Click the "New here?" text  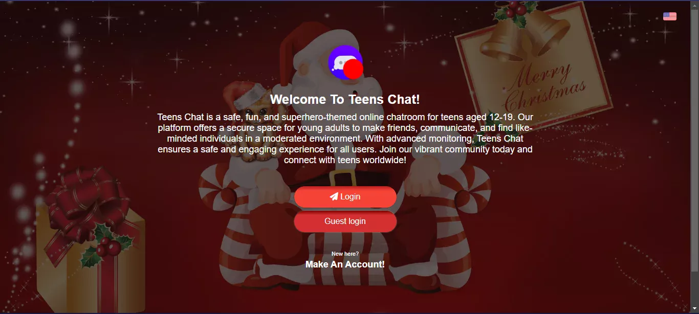pyautogui.click(x=345, y=254)
